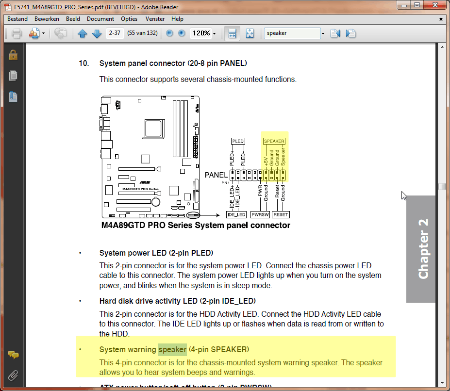Select fit one full page icon

250,33
